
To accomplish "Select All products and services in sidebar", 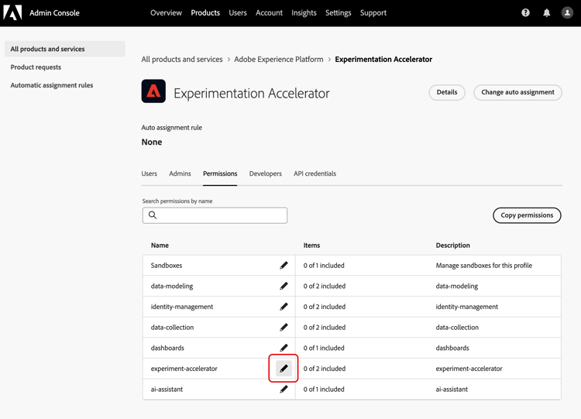I will click(x=65, y=49).
